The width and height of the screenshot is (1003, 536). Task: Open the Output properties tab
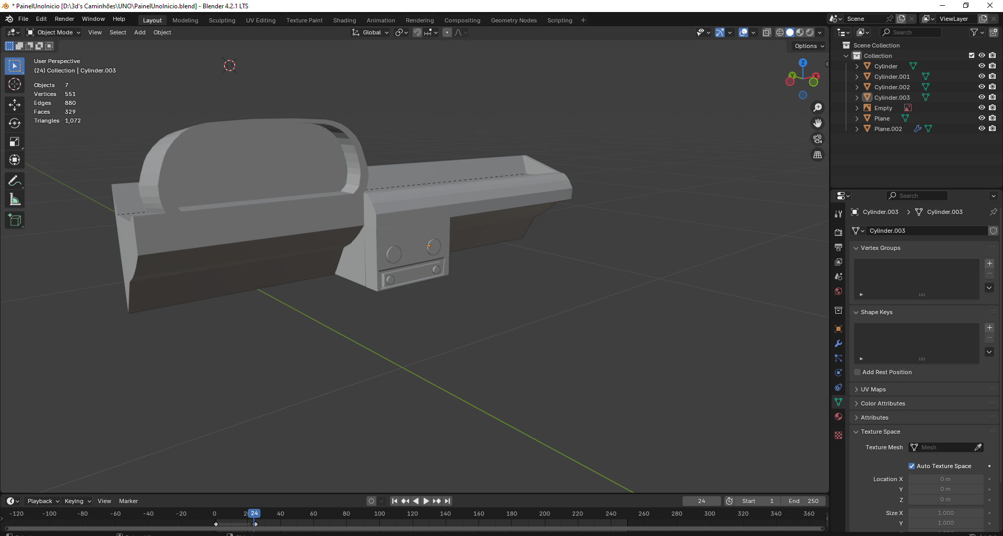click(838, 247)
